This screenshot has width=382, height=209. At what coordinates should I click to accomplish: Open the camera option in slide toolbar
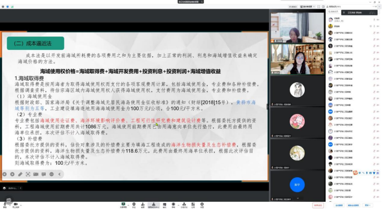tap(36, 174)
